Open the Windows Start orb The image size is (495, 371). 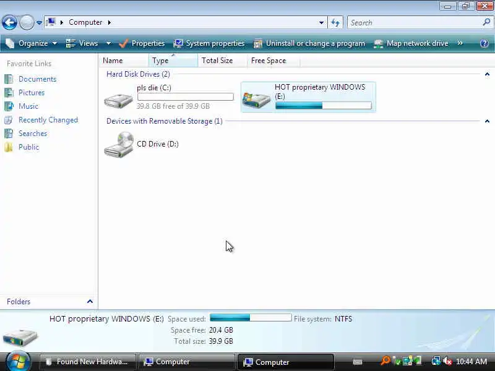18,360
